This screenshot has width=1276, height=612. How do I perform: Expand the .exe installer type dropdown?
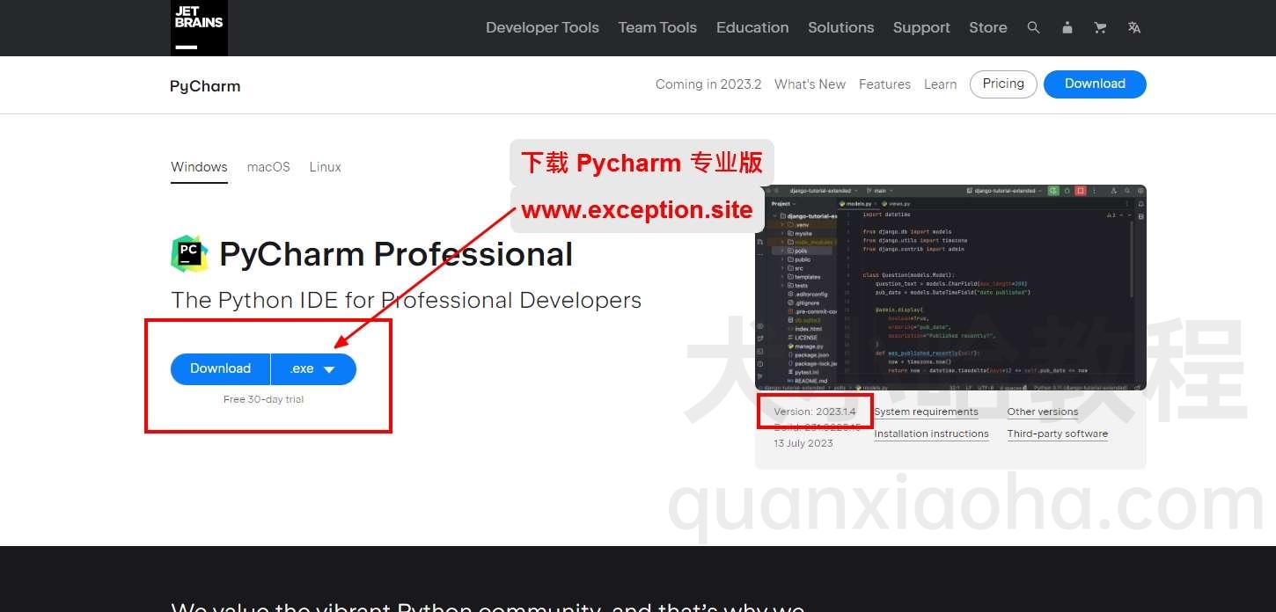tap(313, 369)
